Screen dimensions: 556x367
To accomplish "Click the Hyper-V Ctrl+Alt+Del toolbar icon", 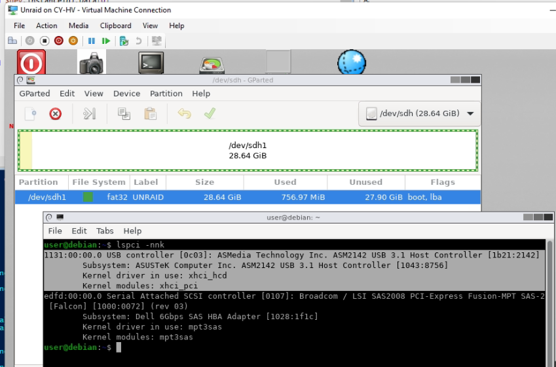I will pos(12,41).
